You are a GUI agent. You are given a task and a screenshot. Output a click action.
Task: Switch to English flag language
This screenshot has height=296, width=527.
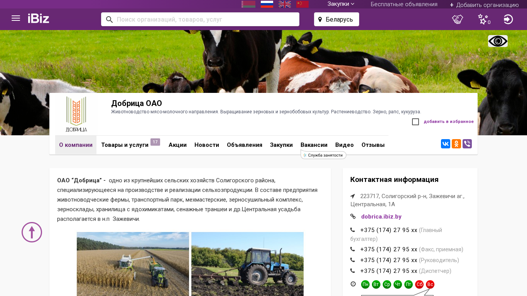coord(285,4)
